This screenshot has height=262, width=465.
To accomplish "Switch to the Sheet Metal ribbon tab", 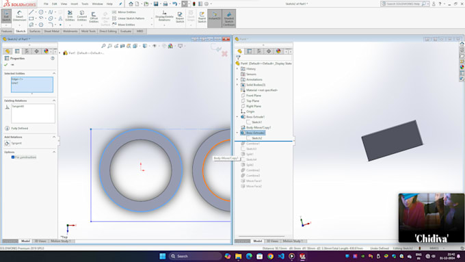I will tap(51, 31).
